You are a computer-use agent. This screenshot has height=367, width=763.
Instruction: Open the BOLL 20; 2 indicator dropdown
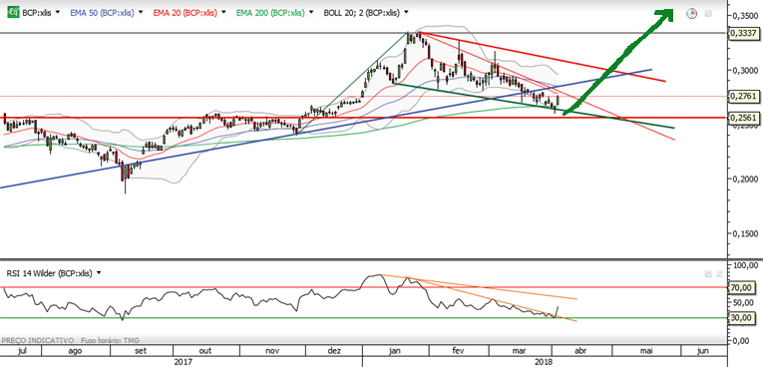406,13
